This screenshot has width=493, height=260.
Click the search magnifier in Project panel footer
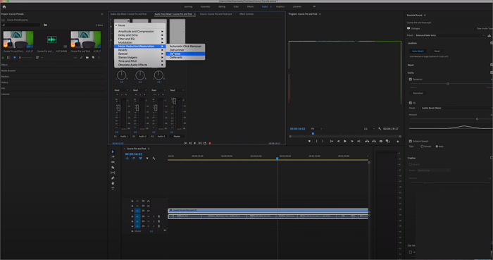tap(81, 58)
